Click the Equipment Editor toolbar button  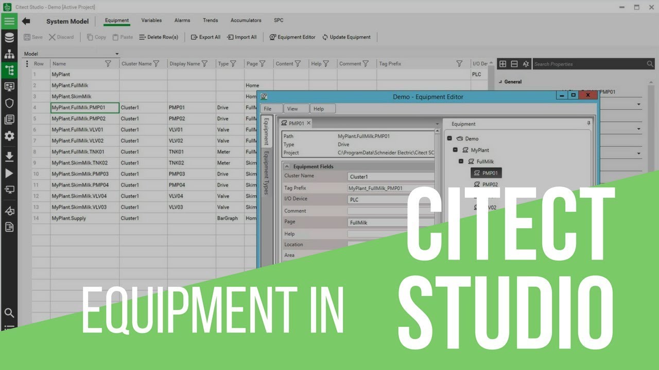click(292, 37)
